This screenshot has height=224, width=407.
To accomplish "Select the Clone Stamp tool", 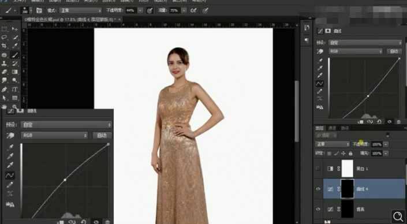I will pos(4,64).
